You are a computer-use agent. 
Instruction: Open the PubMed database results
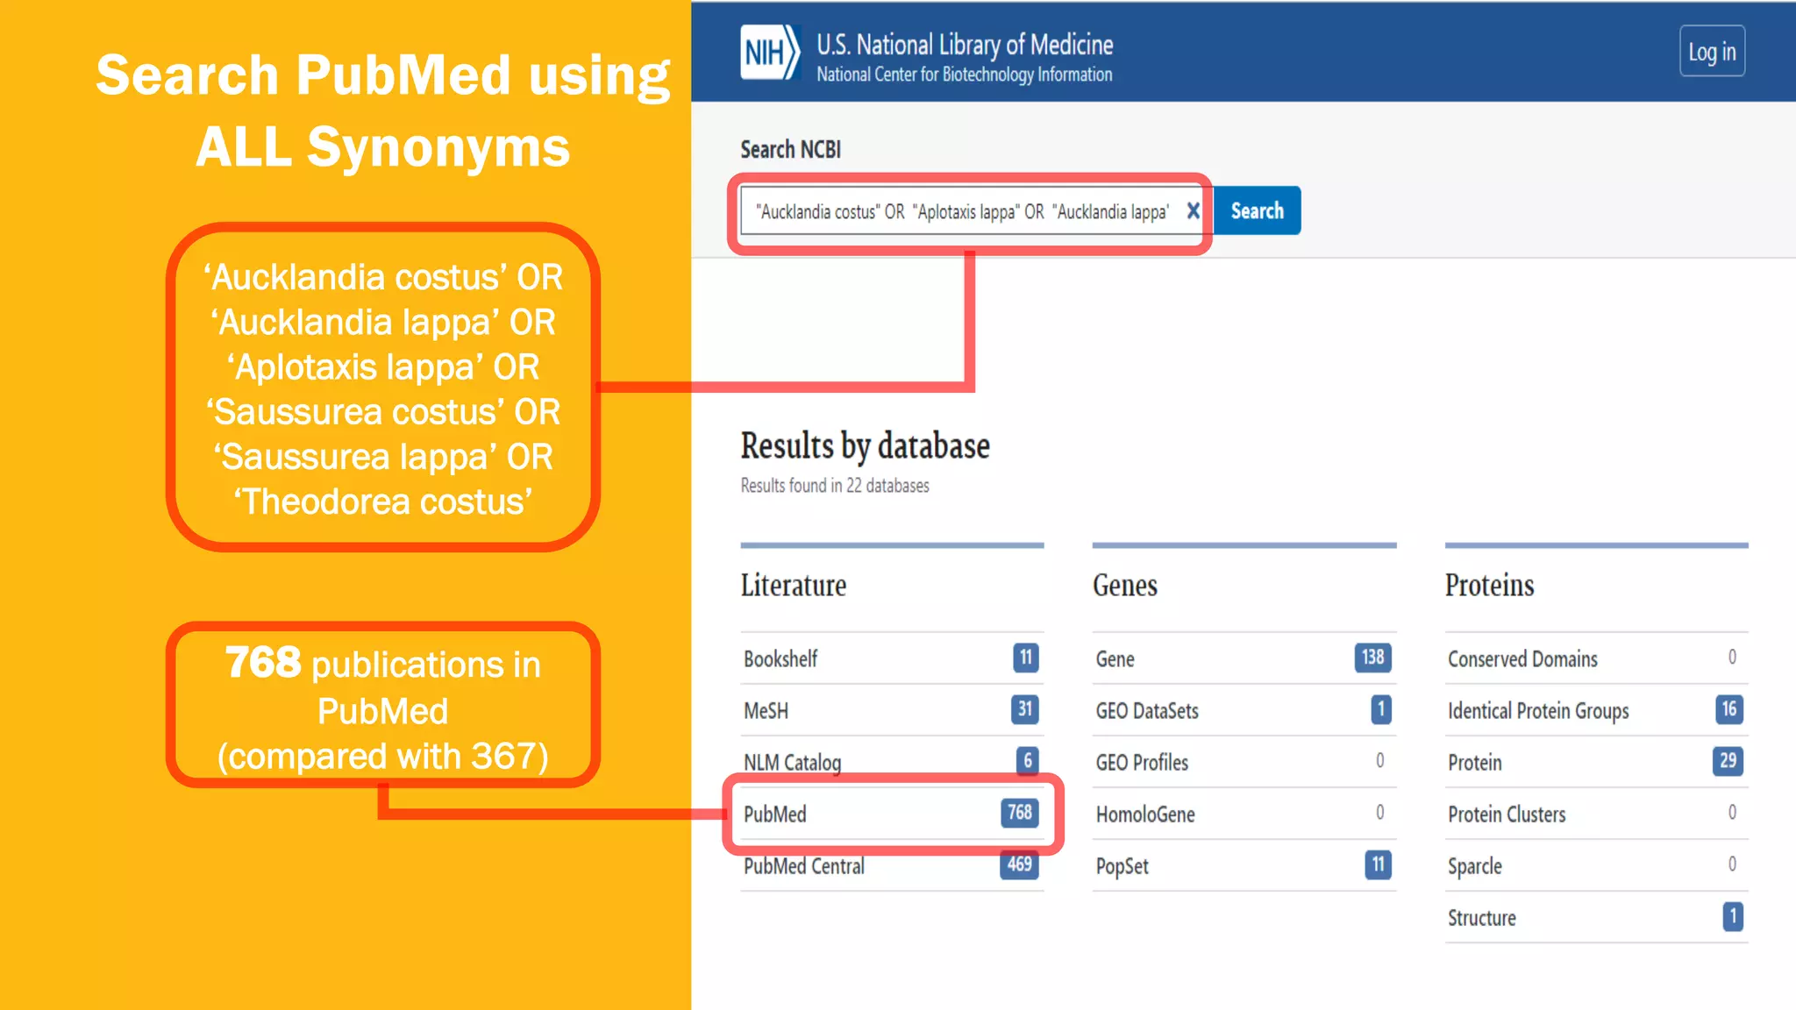[892, 814]
